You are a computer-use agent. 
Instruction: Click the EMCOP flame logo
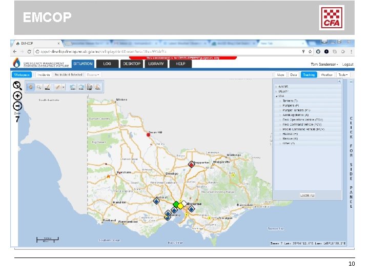point(16,63)
